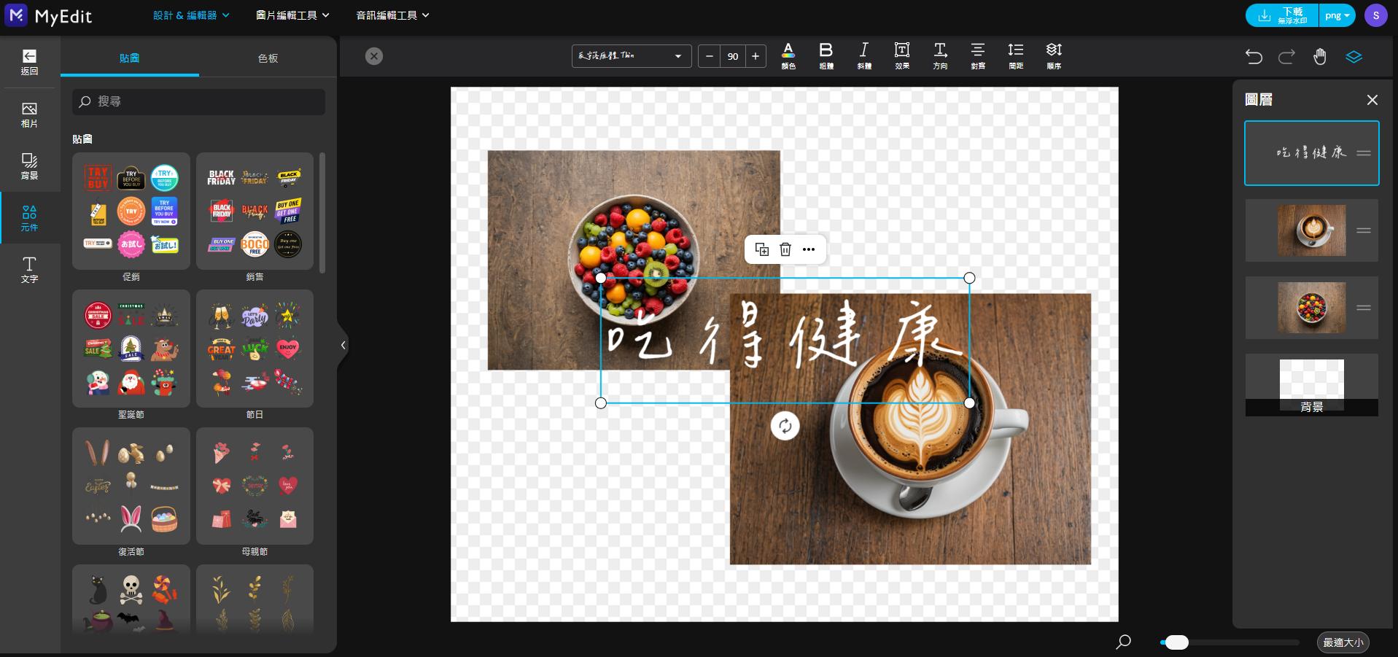
Task: Open the text alignment (對齊) options
Action: [x=978, y=55]
